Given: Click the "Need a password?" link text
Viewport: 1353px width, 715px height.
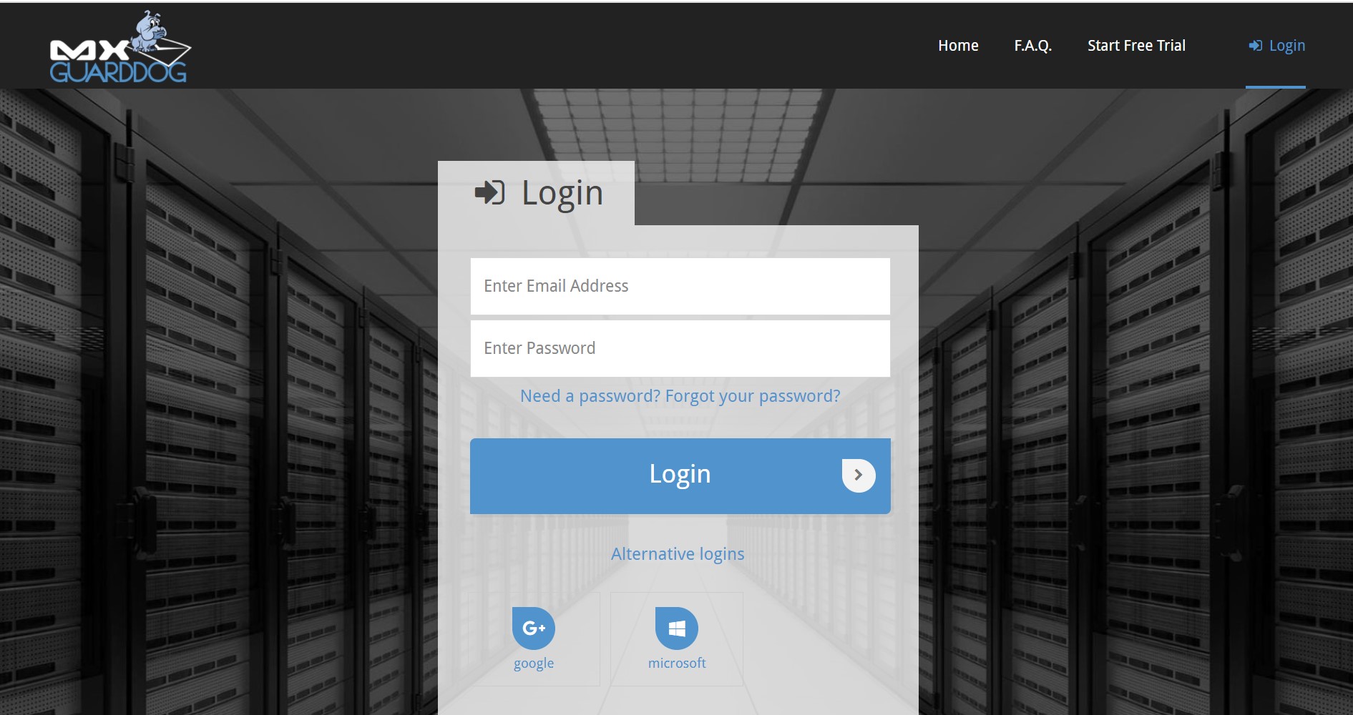Looking at the screenshot, I should pyautogui.click(x=590, y=396).
